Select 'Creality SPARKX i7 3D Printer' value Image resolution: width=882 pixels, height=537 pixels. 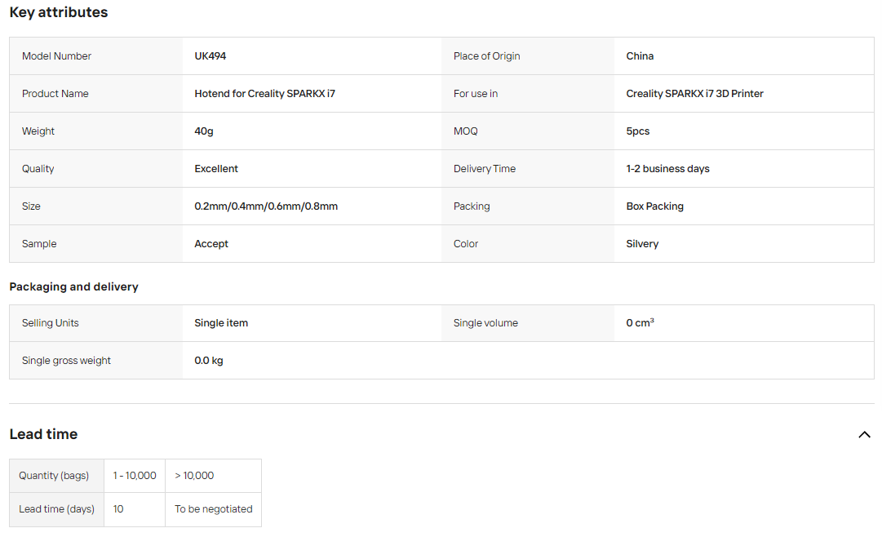pyautogui.click(x=694, y=93)
